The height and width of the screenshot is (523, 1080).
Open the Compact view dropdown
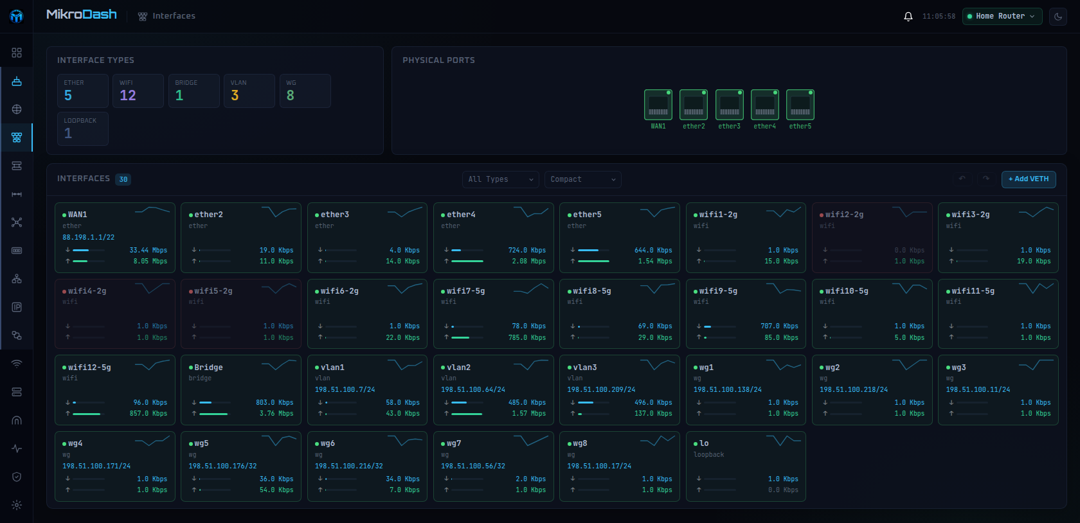pos(583,179)
